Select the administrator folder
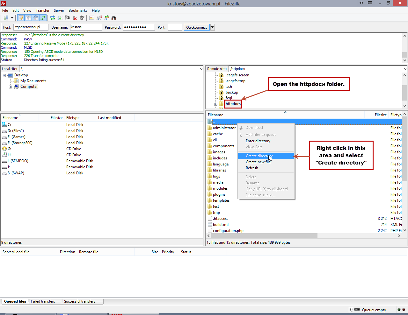The width and height of the screenshot is (408, 315). pos(222,128)
